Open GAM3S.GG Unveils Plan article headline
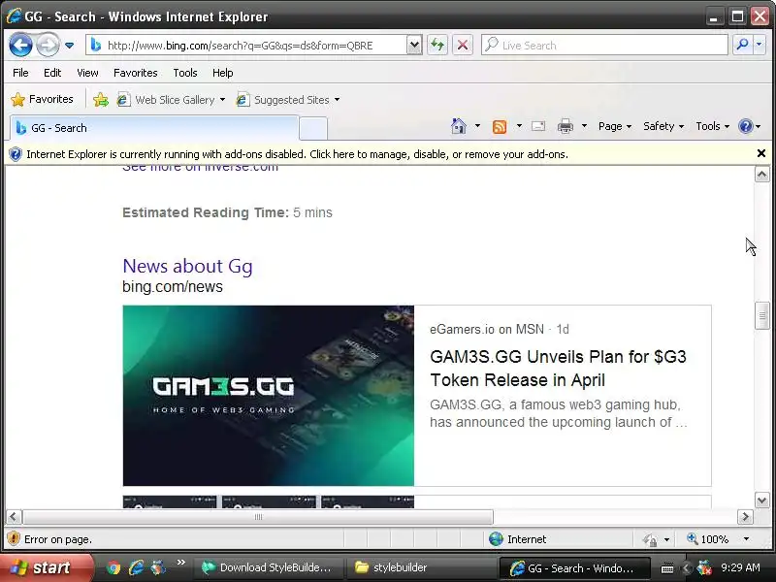The width and height of the screenshot is (776, 582). [x=558, y=369]
